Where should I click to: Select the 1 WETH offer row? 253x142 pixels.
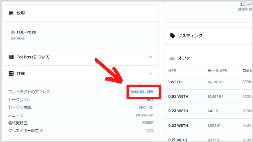click(208, 82)
